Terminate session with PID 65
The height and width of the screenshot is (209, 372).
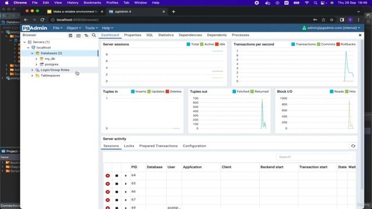tap(108, 183)
